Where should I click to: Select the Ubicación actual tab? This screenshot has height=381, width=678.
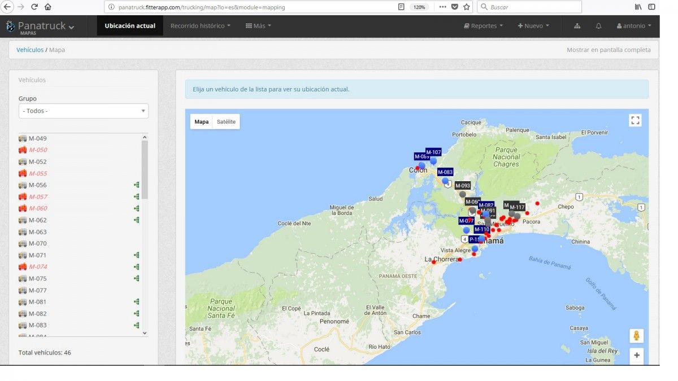coord(130,26)
